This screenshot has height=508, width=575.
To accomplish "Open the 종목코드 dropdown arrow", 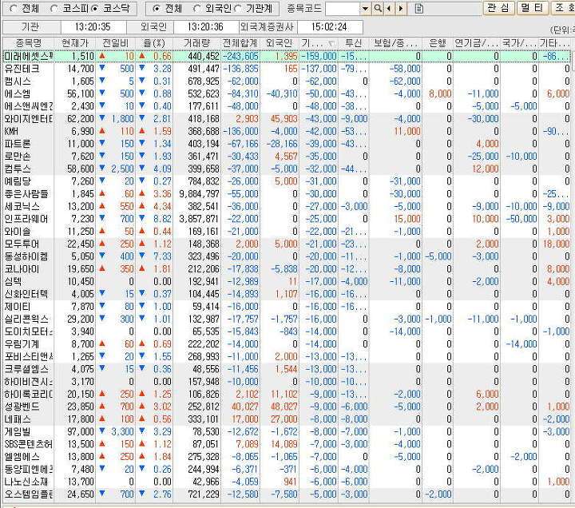I will (x=365, y=9).
